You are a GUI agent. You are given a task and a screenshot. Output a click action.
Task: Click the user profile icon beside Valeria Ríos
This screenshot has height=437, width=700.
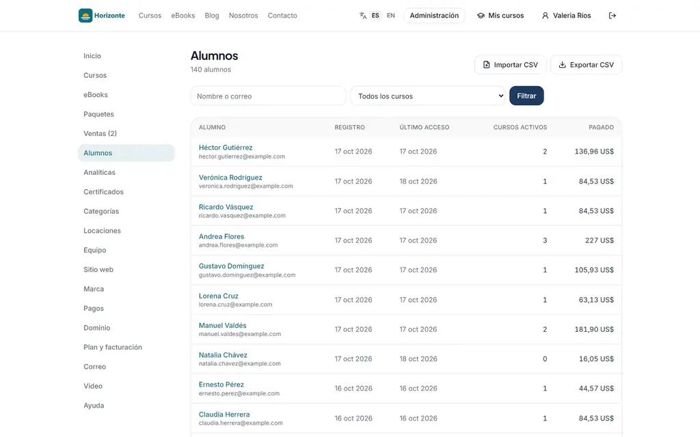pos(545,16)
